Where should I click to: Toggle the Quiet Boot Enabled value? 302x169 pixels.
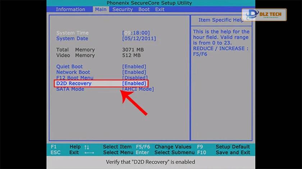pos(134,67)
